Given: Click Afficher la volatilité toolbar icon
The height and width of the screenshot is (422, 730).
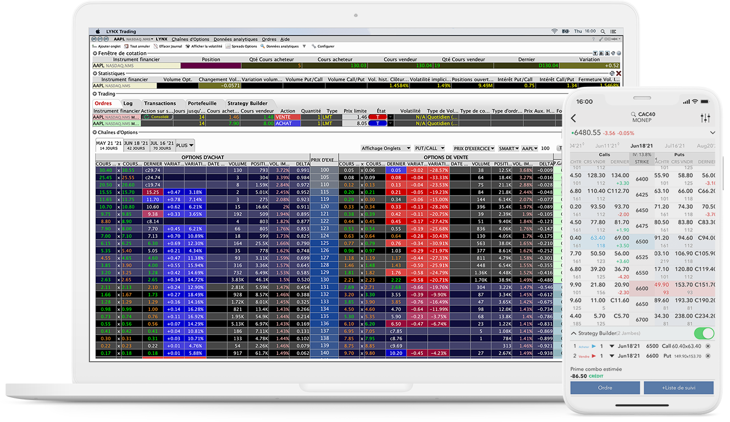Looking at the screenshot, I should 188,47.
